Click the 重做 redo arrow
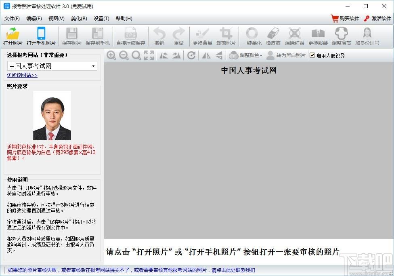Viewport: 394px width, 276px height. (x=179, y=33)
